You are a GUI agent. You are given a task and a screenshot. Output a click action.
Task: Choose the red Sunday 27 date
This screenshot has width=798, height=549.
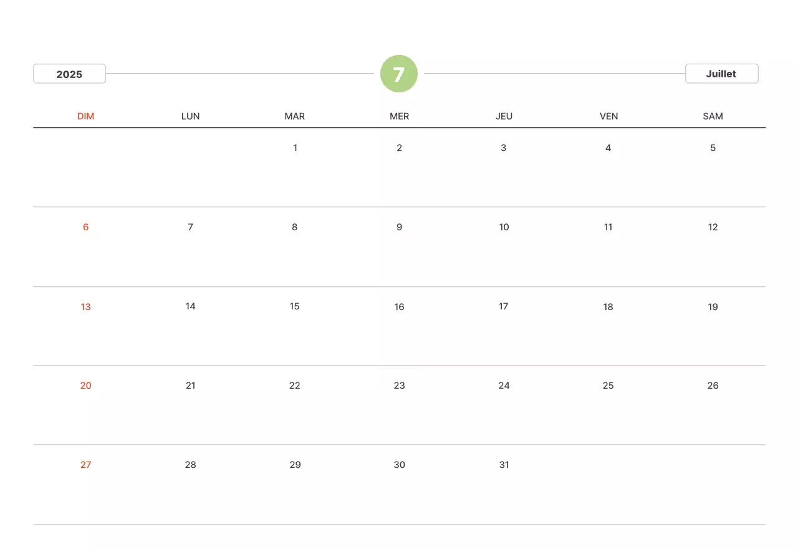(x=85, y=465)
